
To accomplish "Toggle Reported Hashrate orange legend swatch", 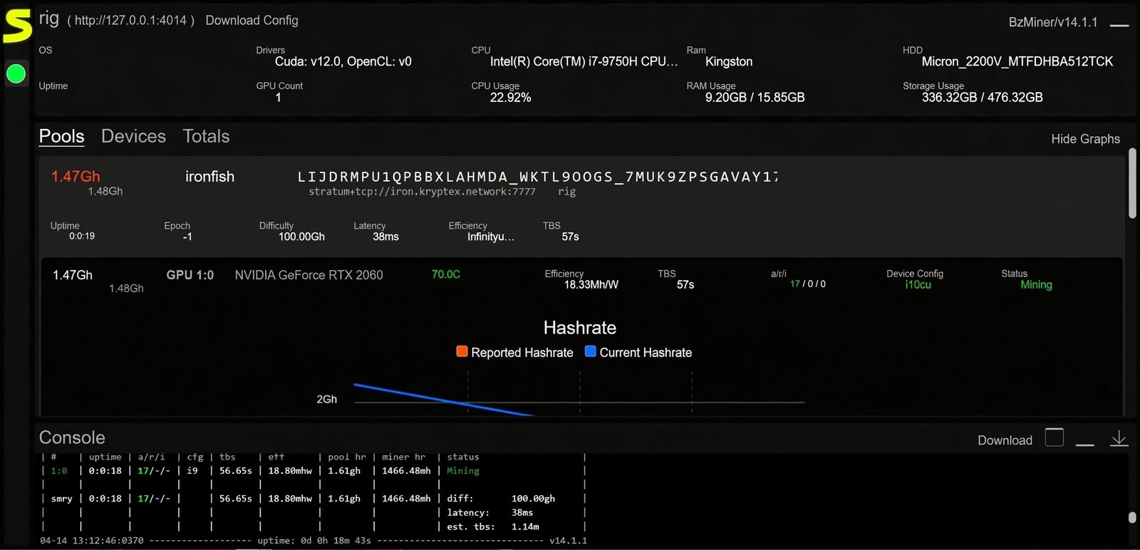I will click(462, 351).
